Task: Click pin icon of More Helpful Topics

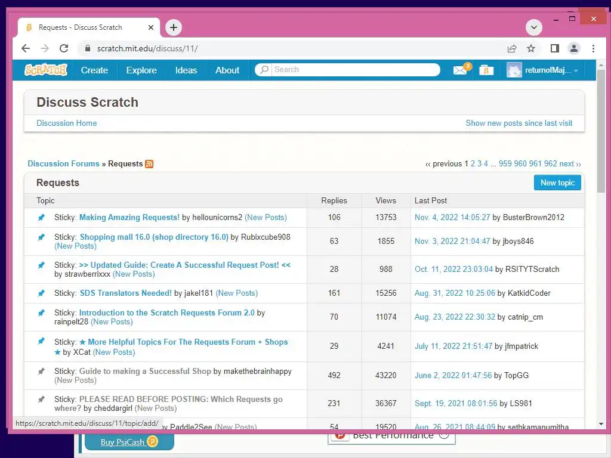Action: [41, 341]
